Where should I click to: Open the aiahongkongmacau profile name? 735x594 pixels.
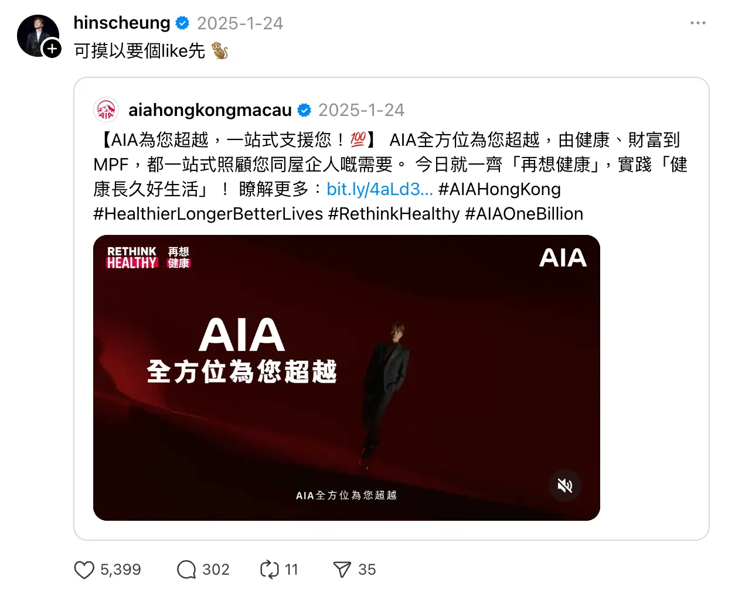click(x=210, y=110)
